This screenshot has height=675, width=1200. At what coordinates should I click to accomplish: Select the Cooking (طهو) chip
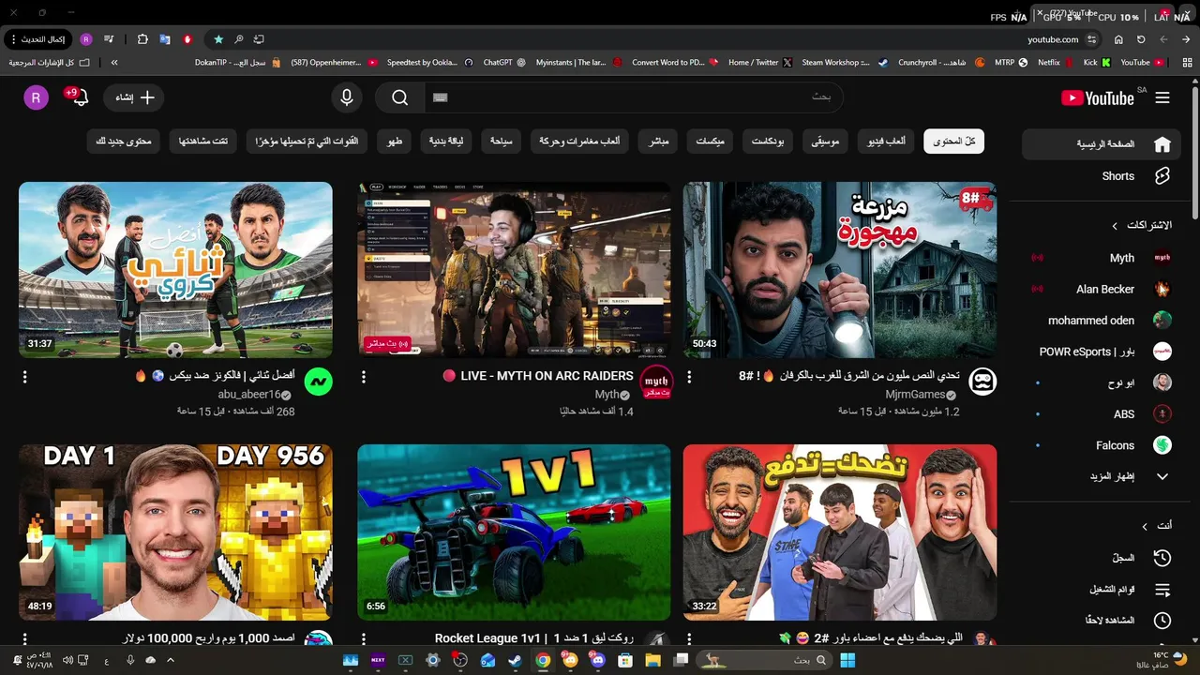(396, 142)
